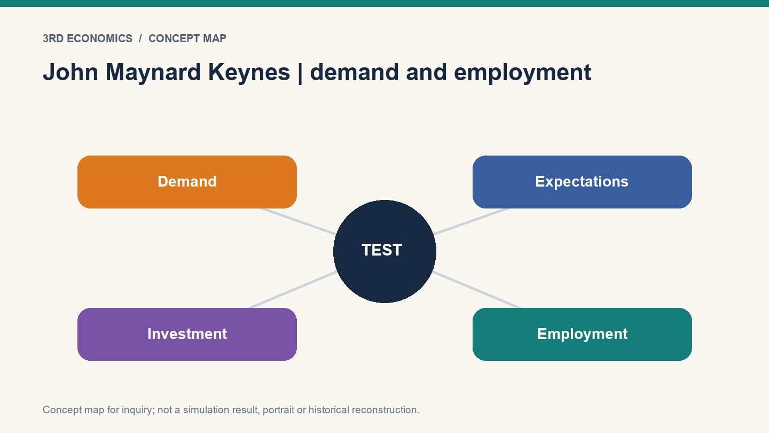Screen dimensions: 769x433
Task: Click the orange Demand concept box
Action: click(x=187, y=182)
